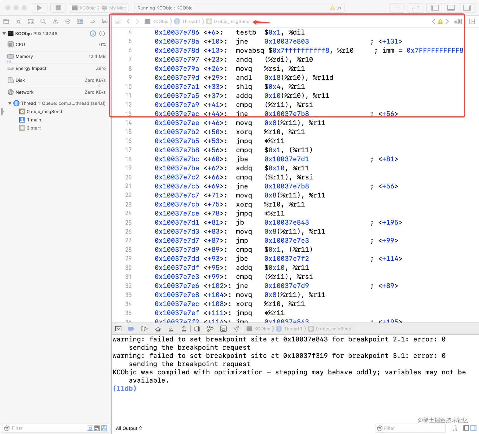
Task: Show the Symbol navigator tab
Action: tap(31, 22)
